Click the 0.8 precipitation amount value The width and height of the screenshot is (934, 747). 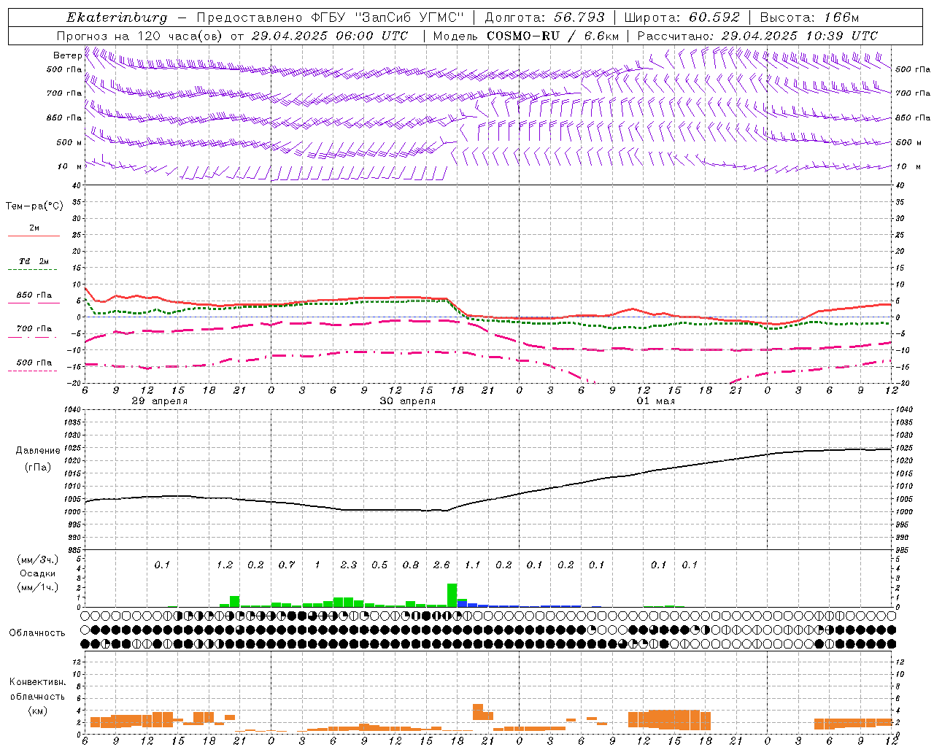coord(411,565)
